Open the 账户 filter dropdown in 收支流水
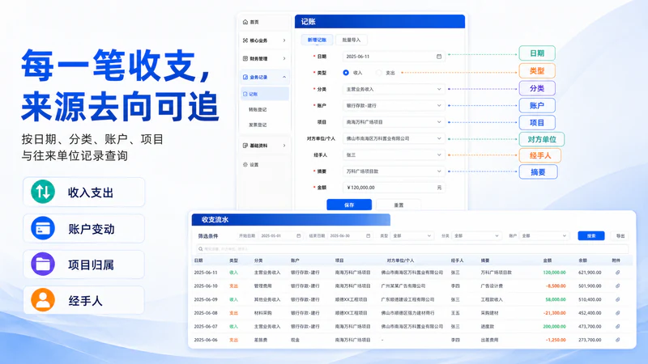648x364 pixels. pos(544,236)
